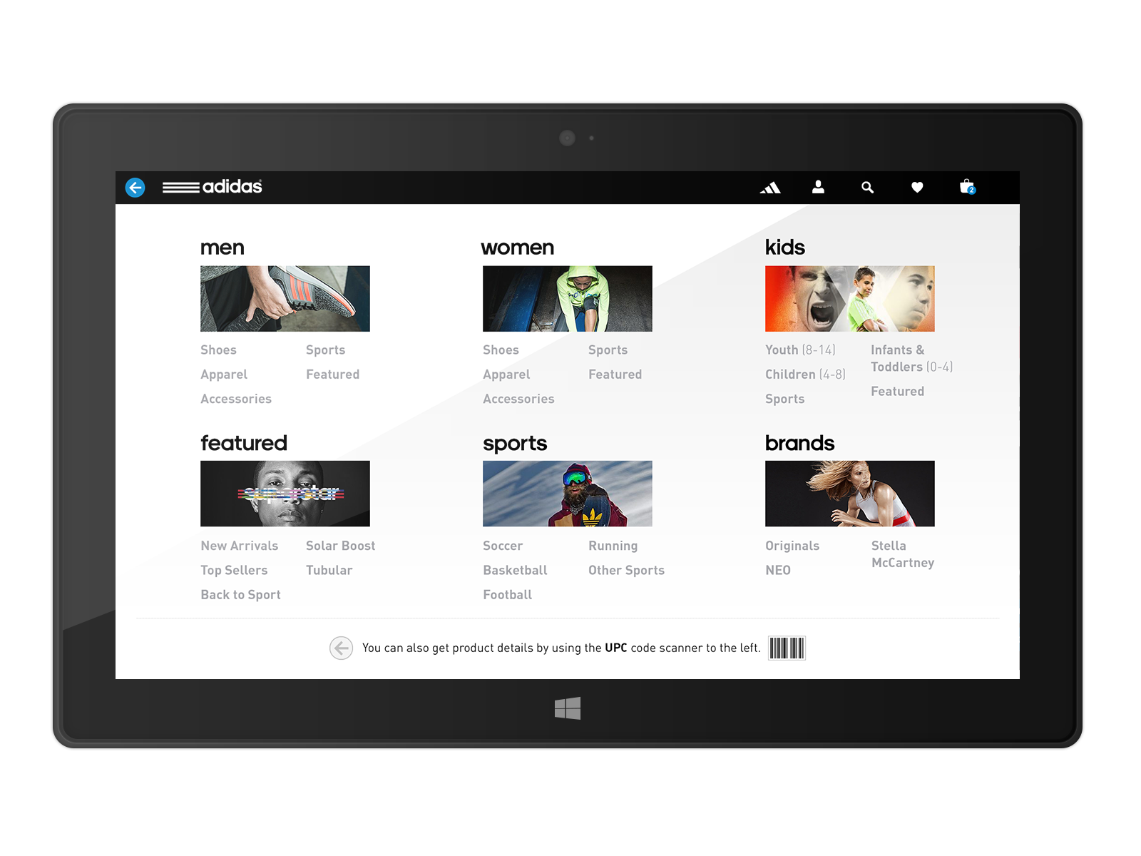Image resolution: width=1141 pixels, height=856 pixels.
Task: Select the brands heading
Action: coord(800,443)
